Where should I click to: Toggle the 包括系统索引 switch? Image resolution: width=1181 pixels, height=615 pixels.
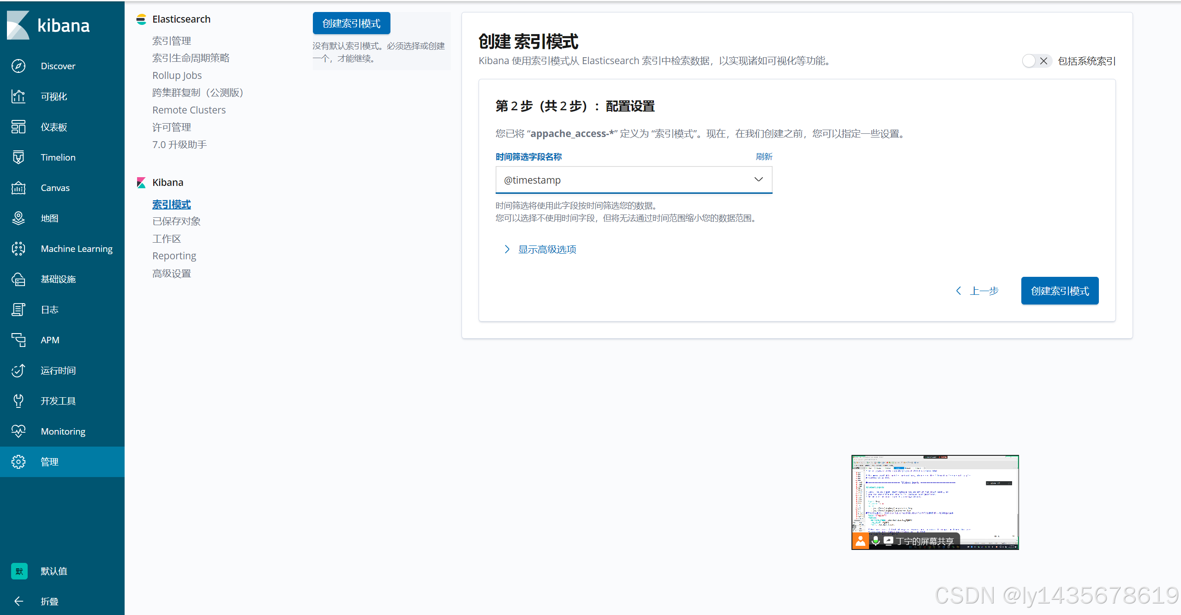pos(1036,61)
